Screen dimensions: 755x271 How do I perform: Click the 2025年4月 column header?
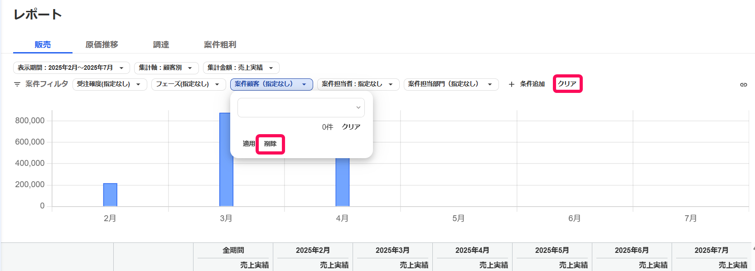pos(472,250)
